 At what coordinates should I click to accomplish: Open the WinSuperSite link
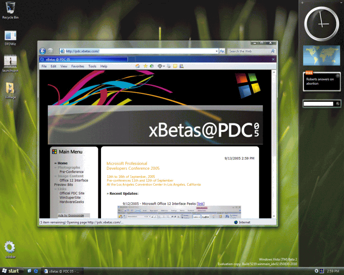click(x=70, y=198)
